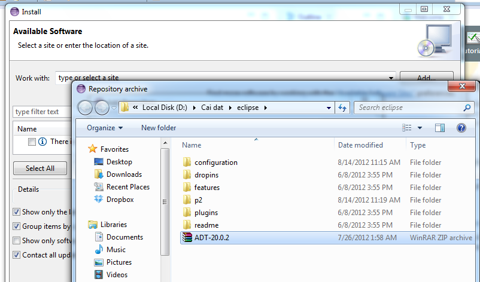Click New folder in the toolbar
This screenshot has height=282, width=480.
click(159, 128)
